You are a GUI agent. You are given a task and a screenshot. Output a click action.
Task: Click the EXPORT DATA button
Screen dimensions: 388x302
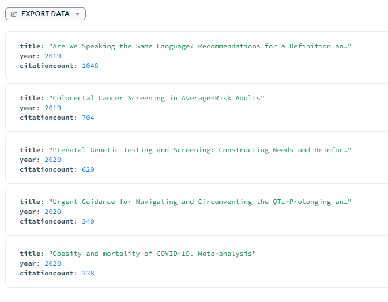pos(46,14)
